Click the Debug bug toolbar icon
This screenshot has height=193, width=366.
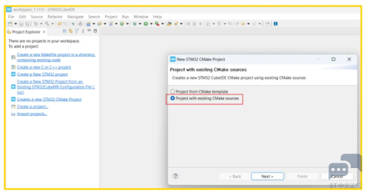point(135,24)
